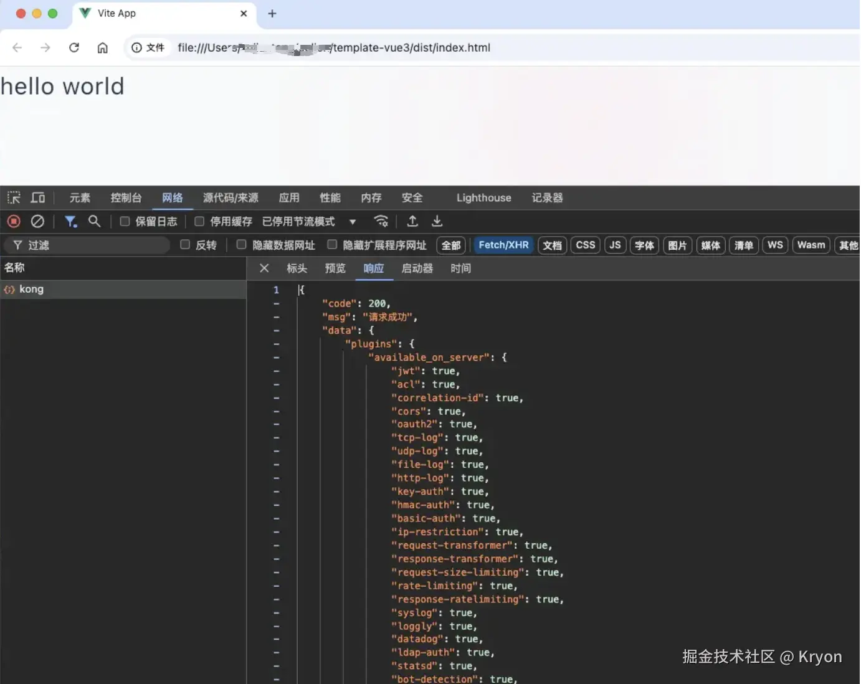Toggle the filter funnel icon
The height and width of the screenshot is (684, 861).
(x=70, y=221)
